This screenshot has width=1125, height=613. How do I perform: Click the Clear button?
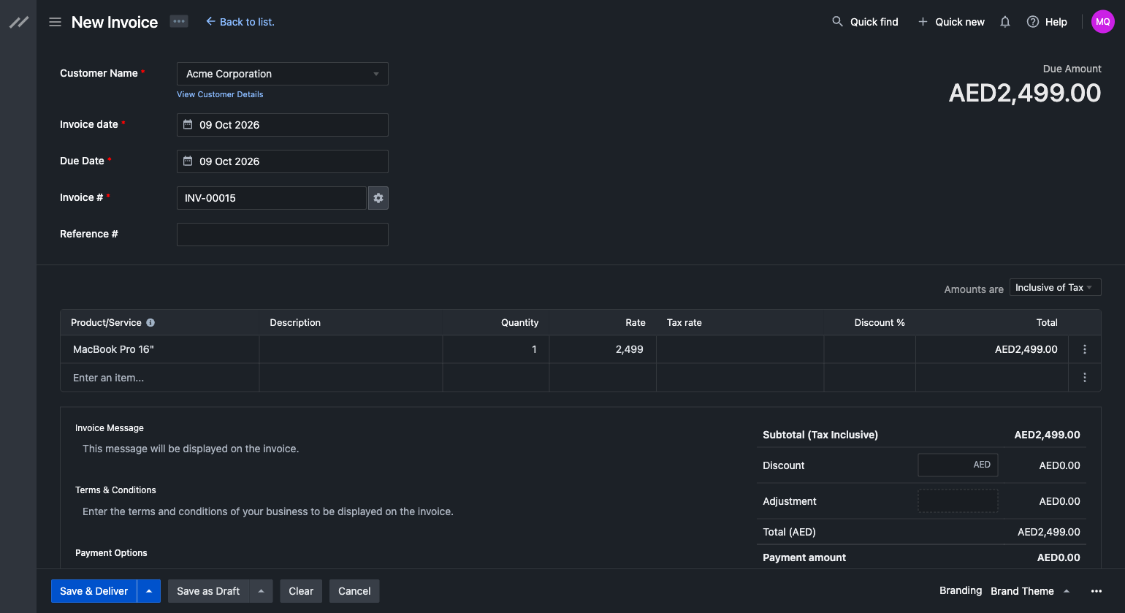point(301,591)
